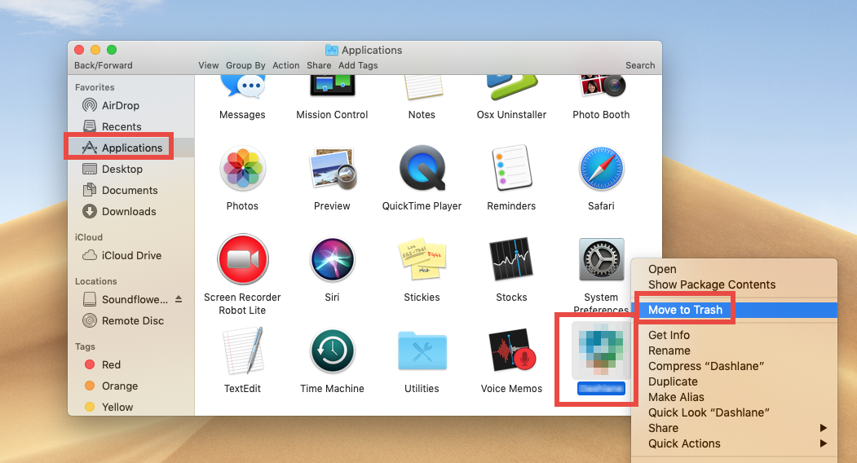This screenshot has width=857, height=463.
Task: Open the Safari compass icon
Action: [x=601, y=170]
